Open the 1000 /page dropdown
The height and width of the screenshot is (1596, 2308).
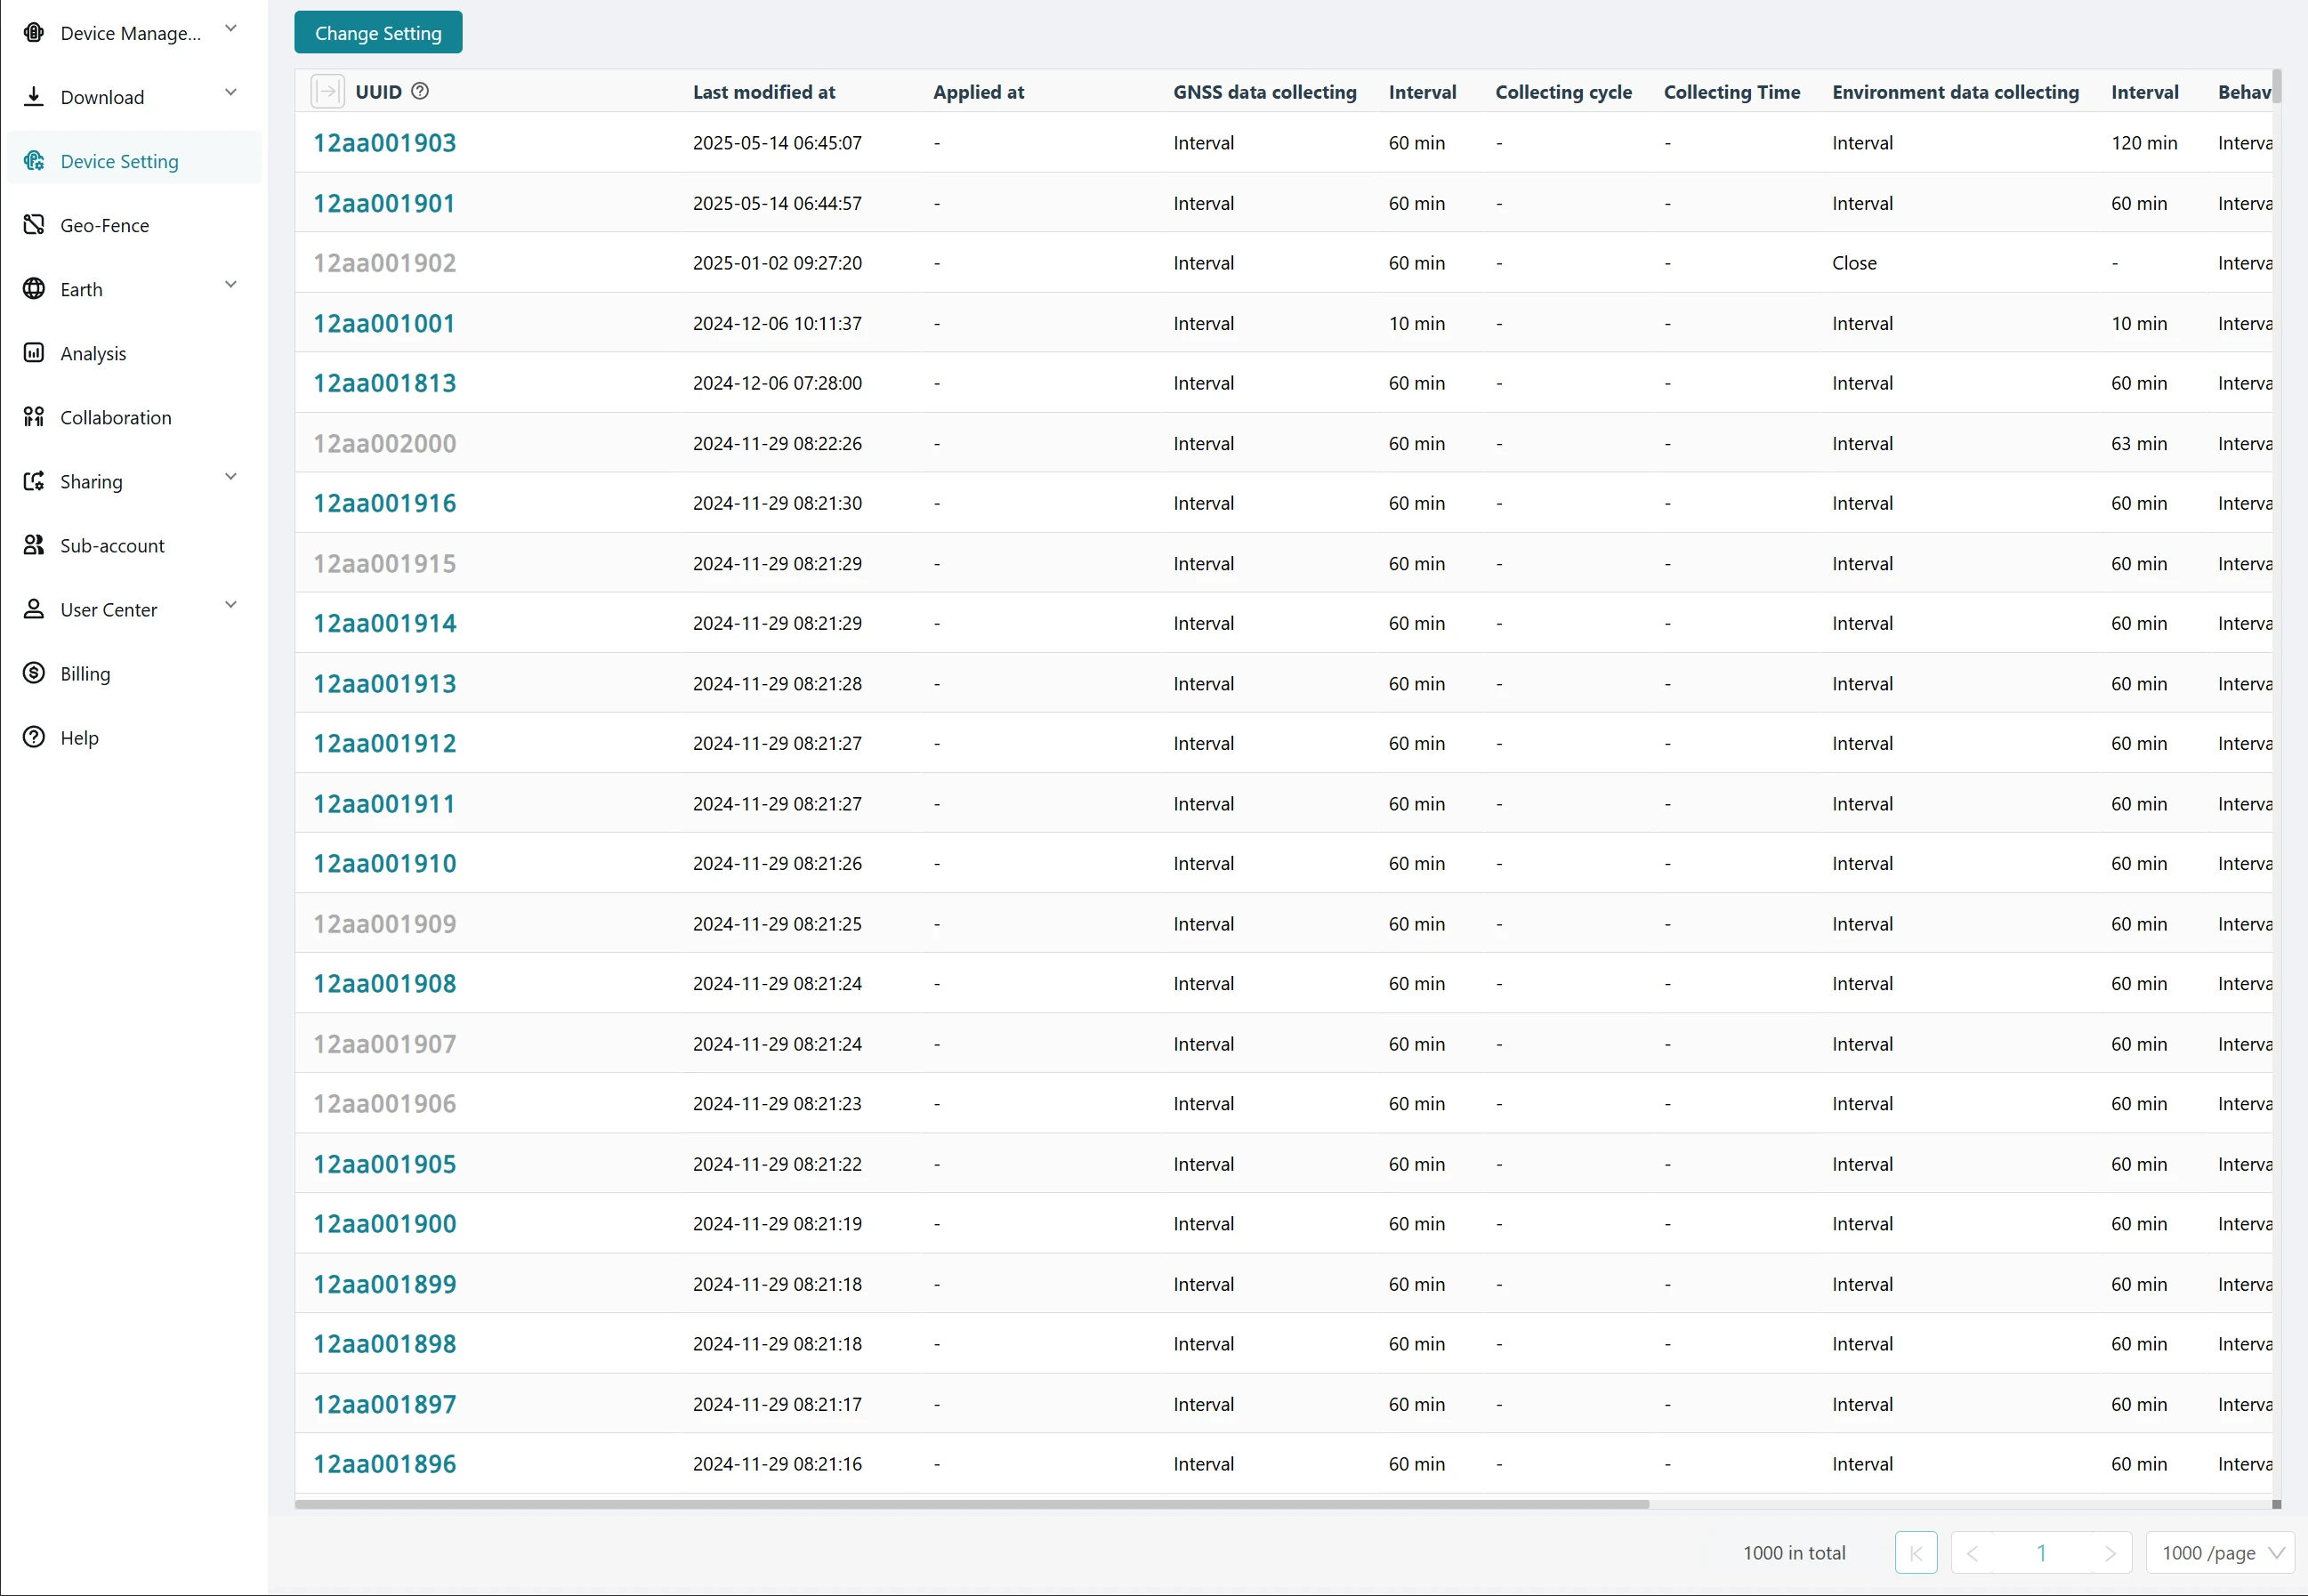2220,1552
